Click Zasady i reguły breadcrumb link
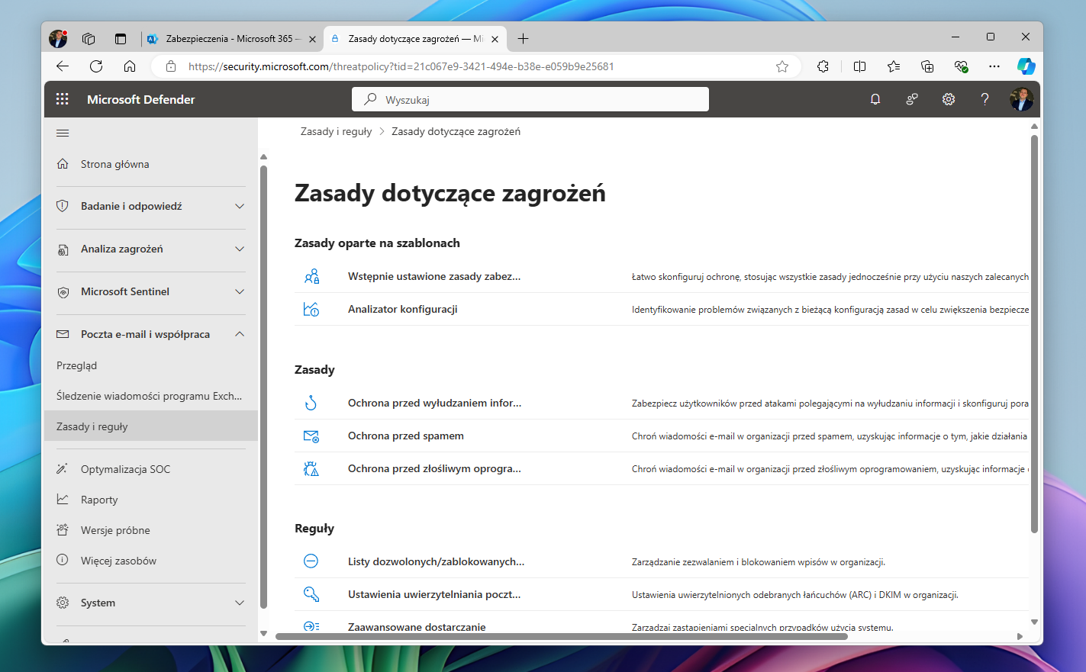The height and width of the screenshot is (672, 1086). point(336,131)
